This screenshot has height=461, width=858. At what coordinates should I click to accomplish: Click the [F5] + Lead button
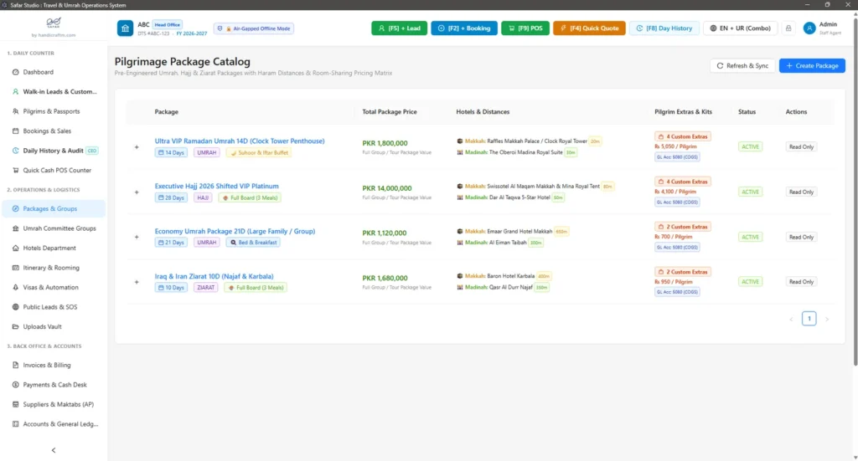point(400,28)
